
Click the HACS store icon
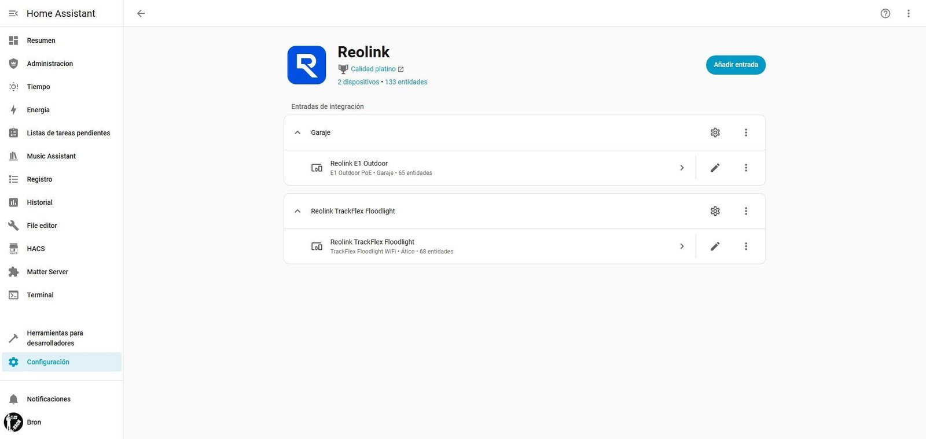pyautogui.click(x=13, y=249)
